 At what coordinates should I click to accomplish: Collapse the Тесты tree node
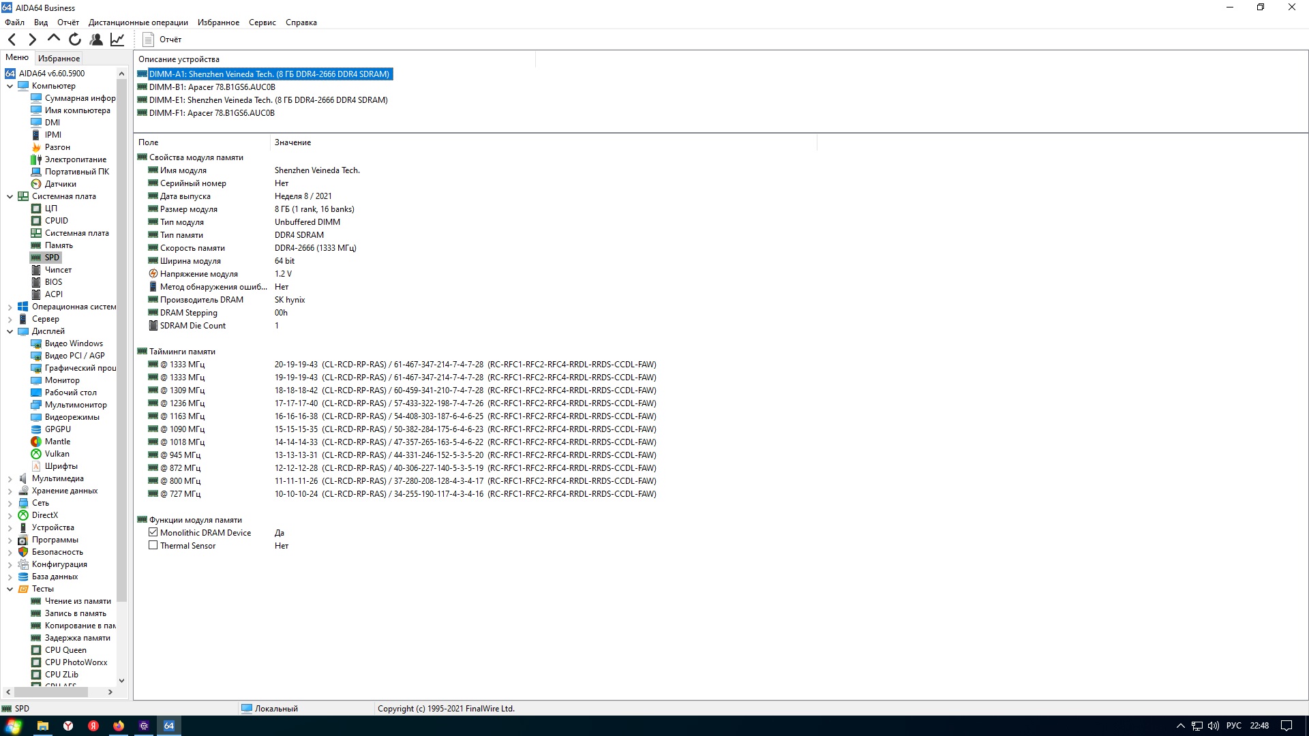pyautogui.click(x=10, y=589)
